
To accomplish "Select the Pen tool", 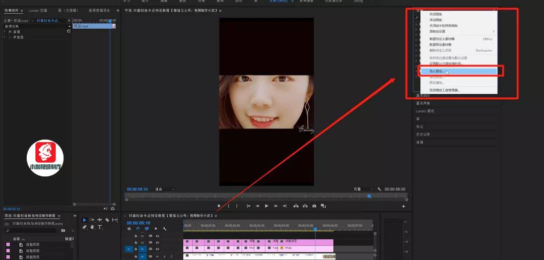I will (84, 227).
